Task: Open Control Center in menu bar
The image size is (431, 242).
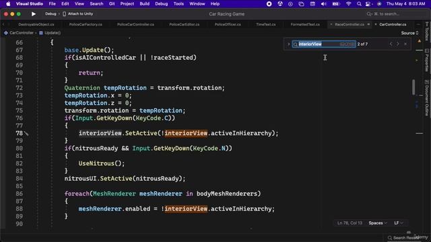Action: point(368,4)
